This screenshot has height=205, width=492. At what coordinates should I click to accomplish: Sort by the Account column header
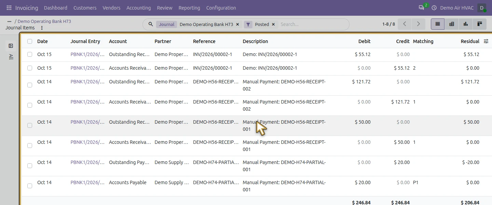click(x=118, y=41)
